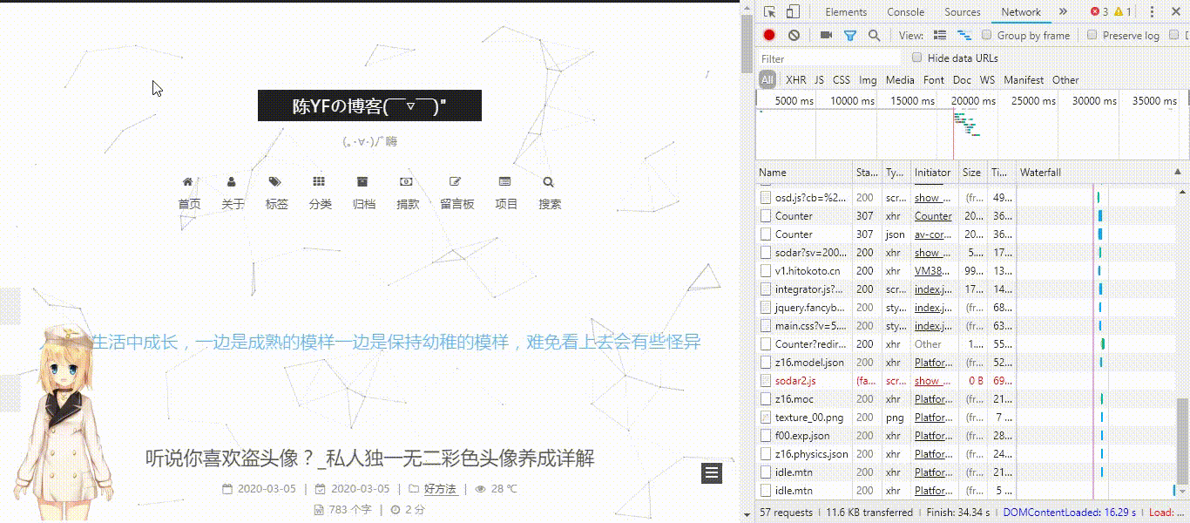Viewport: 1190px width, 523px height.
Task: Click the Filter text input field
Action: point(828,58)
